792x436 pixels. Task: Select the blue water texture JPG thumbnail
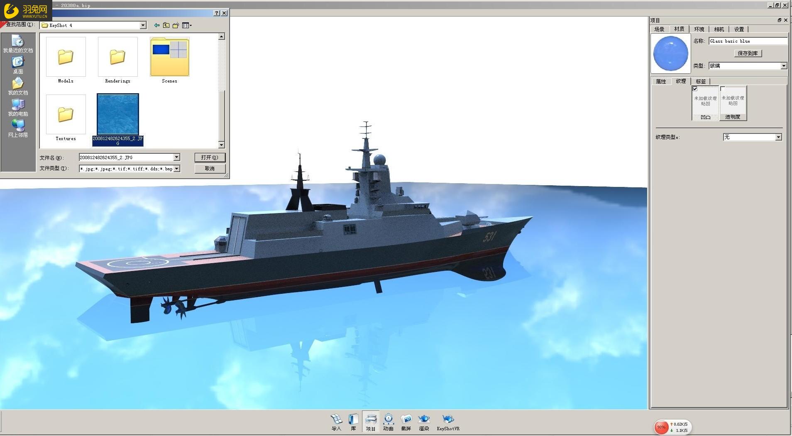click(x=118, y=114)
